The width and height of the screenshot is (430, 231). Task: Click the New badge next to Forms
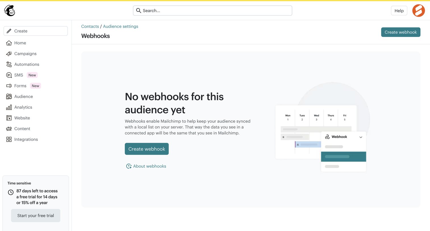(36, 86)
